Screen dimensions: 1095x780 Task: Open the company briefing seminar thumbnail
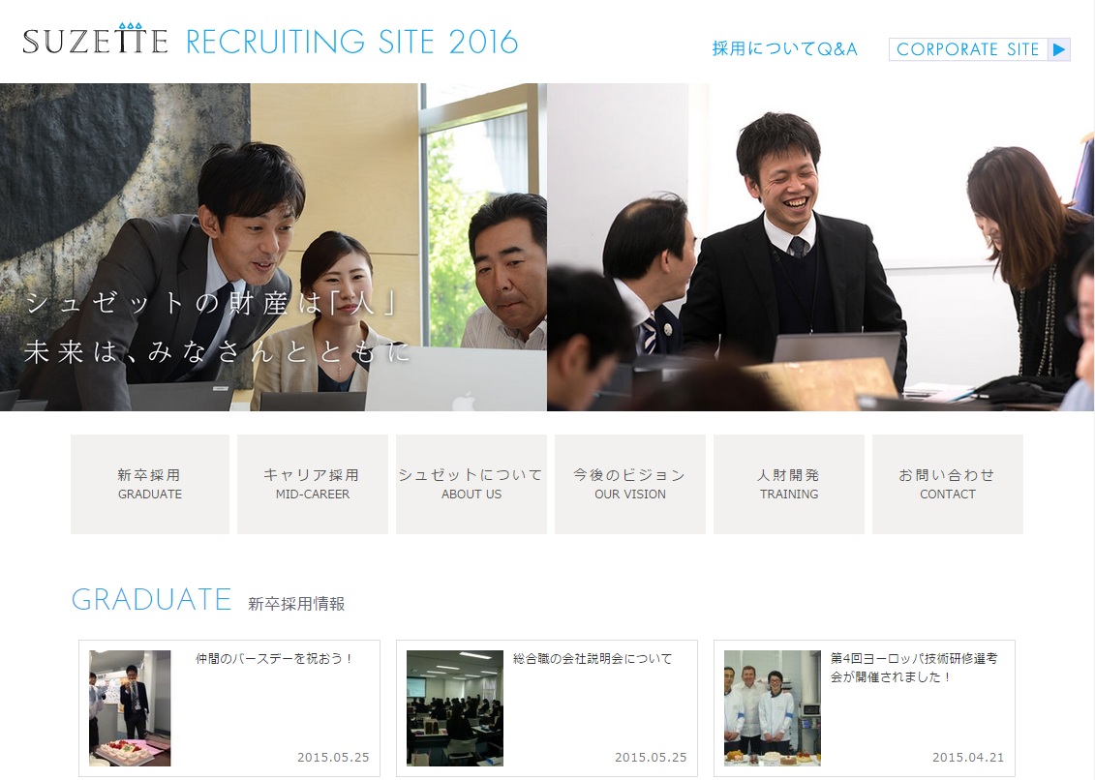pyautogui.click(x=455, y=708)
